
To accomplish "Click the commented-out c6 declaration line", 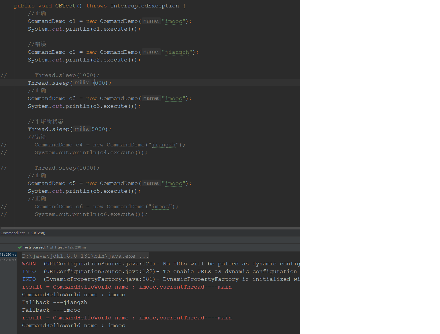I will pos(107,206).
